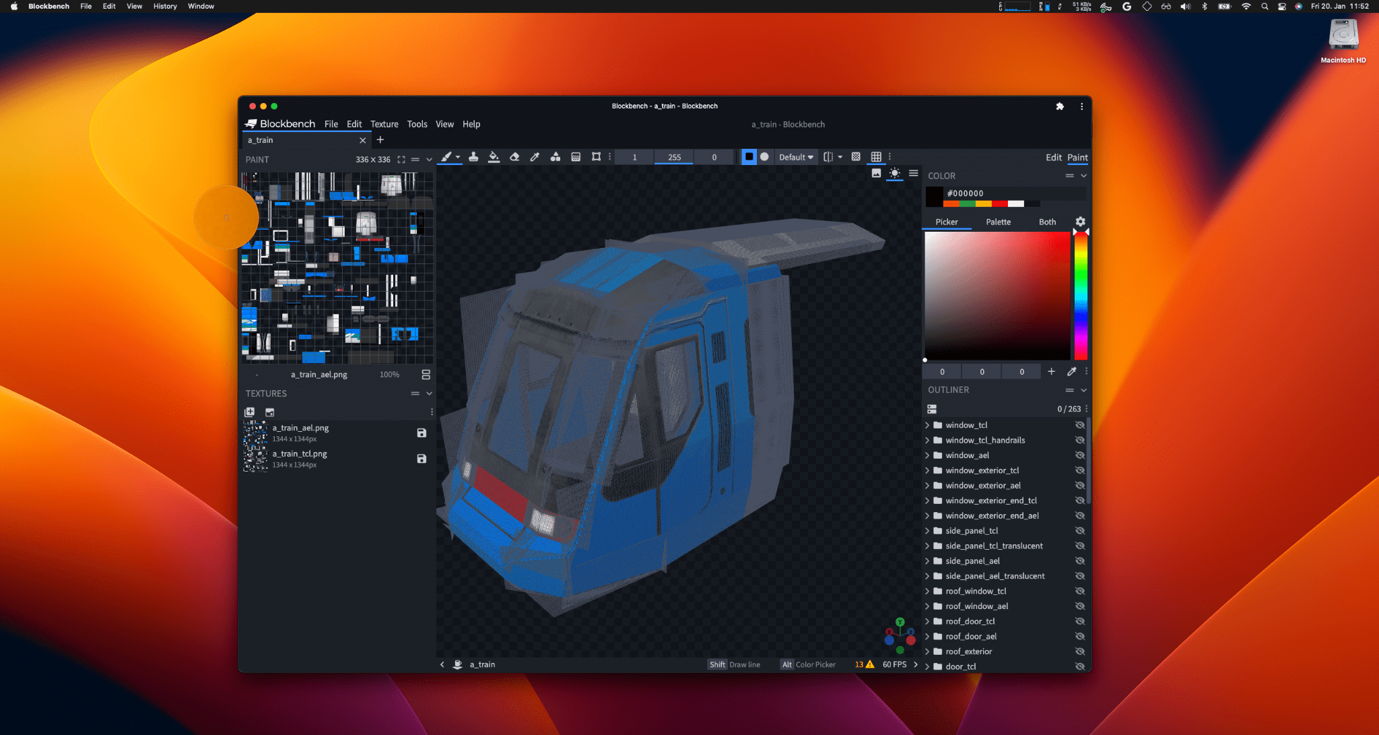The width and height of the screenshot is (1379, 735).
Task: Click the Palette color tab
Action: [x=998, y=220]
